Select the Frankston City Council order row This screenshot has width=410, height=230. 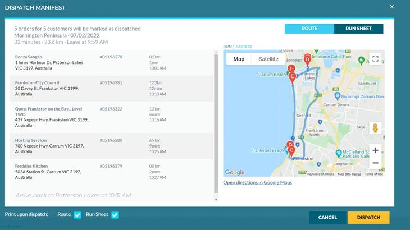[x=112, y=89]
